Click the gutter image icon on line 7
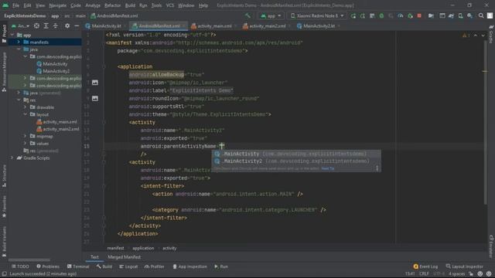The height and width of the screenshot is (278, 495). 94,83
